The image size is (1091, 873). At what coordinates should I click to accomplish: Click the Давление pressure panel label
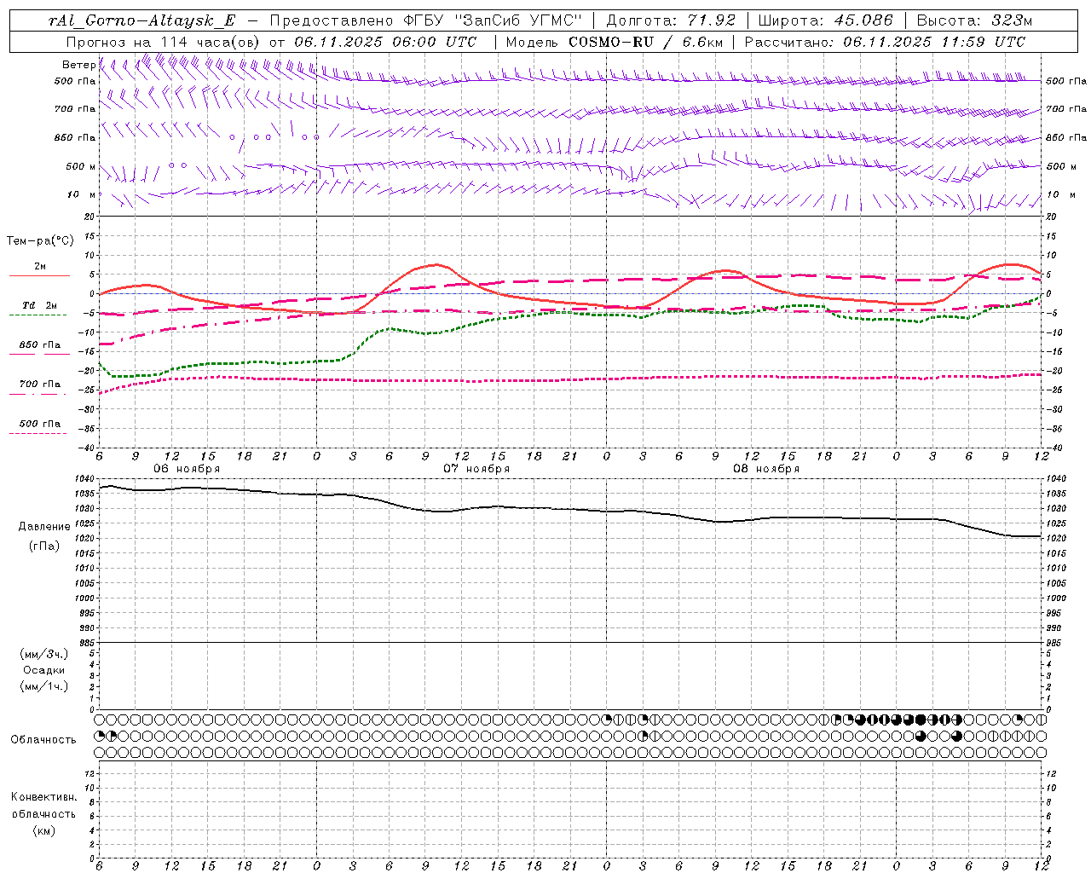pos(43,527)
